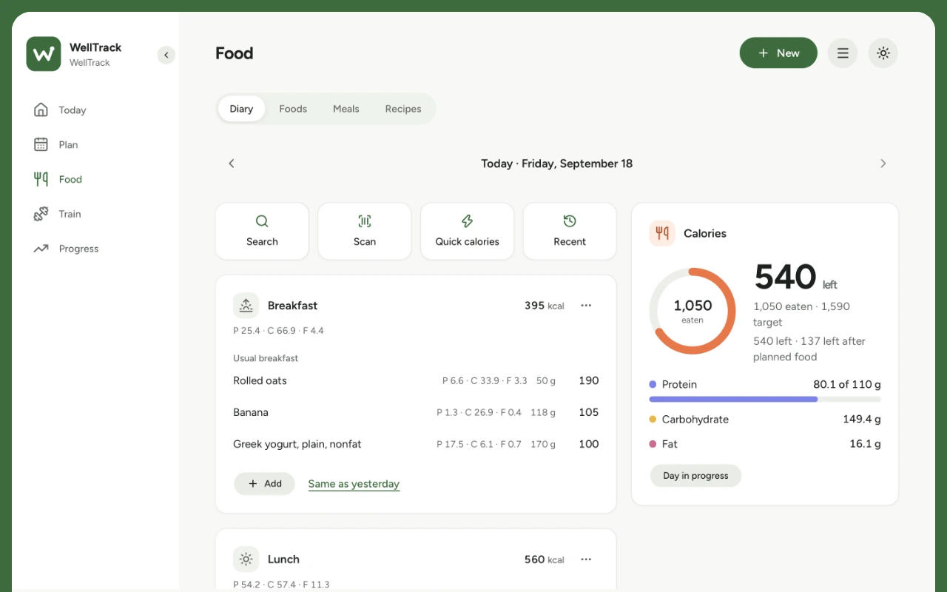The image size is (947, 592).
Task: Open Recent foods card
Action: (570, 232)
